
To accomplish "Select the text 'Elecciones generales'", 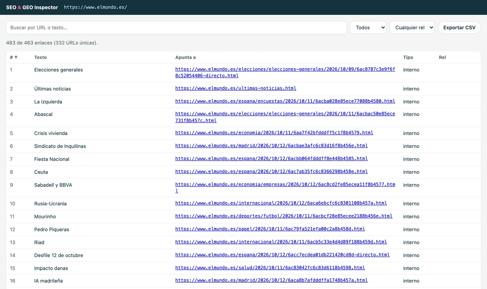I will coord(58,70).
